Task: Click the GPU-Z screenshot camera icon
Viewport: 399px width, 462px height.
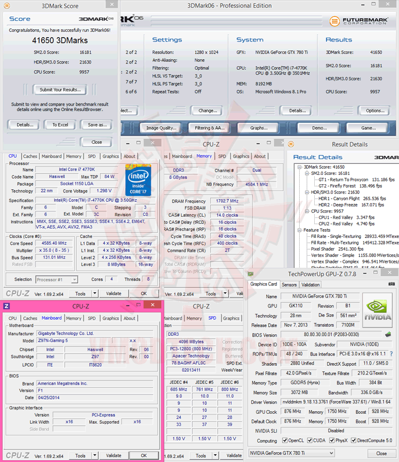Action: (x=391, y=284)
